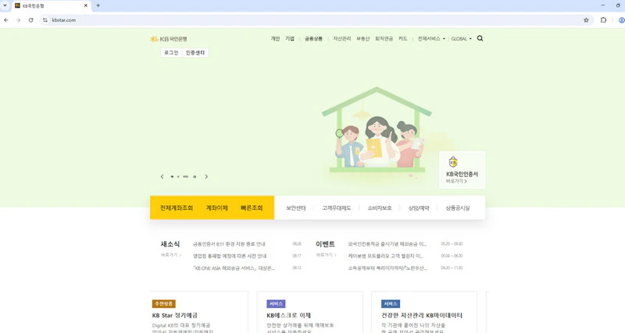This screenshot has width=625, height=333.
Task: Open the tab search chevron at top-left
Action: point(5,5)
